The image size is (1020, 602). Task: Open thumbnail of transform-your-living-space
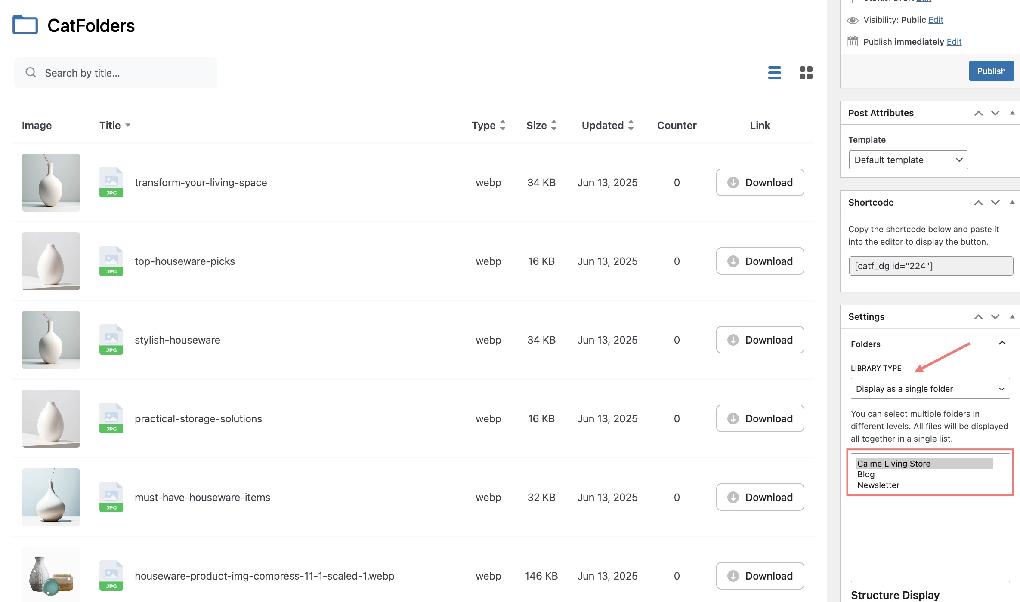pos(51,182)
